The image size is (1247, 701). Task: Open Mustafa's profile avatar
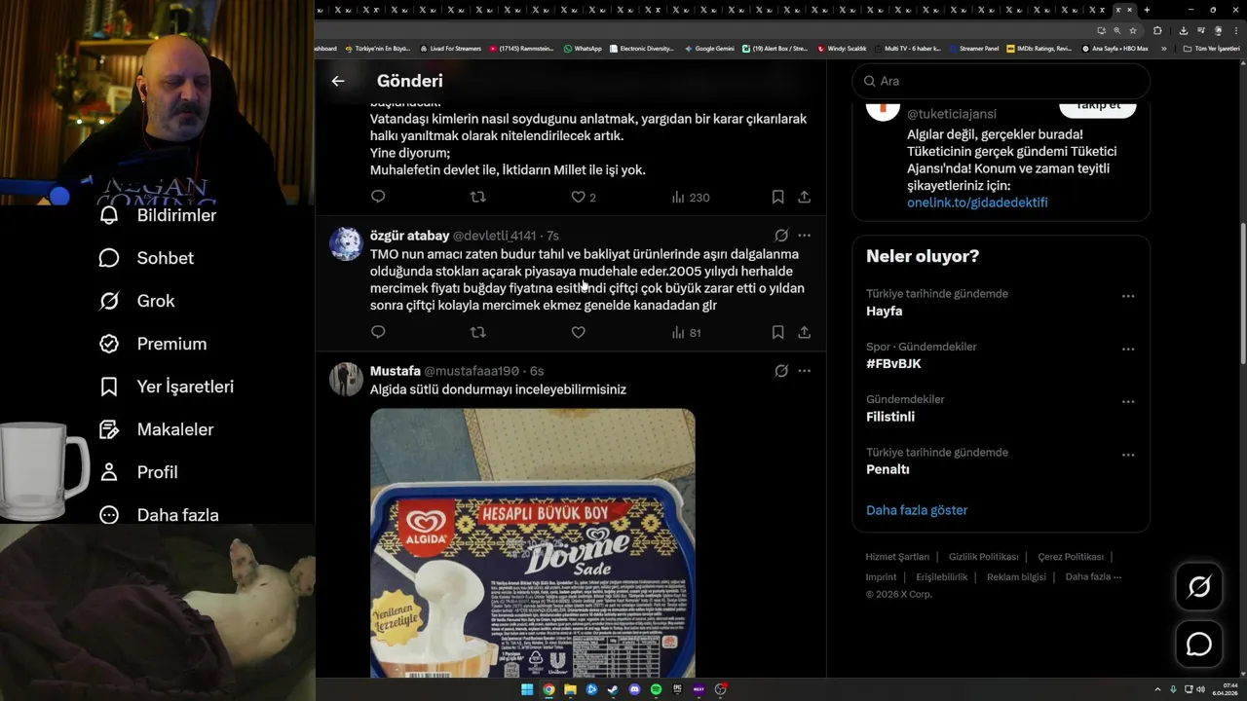click(x=346, y=379)
